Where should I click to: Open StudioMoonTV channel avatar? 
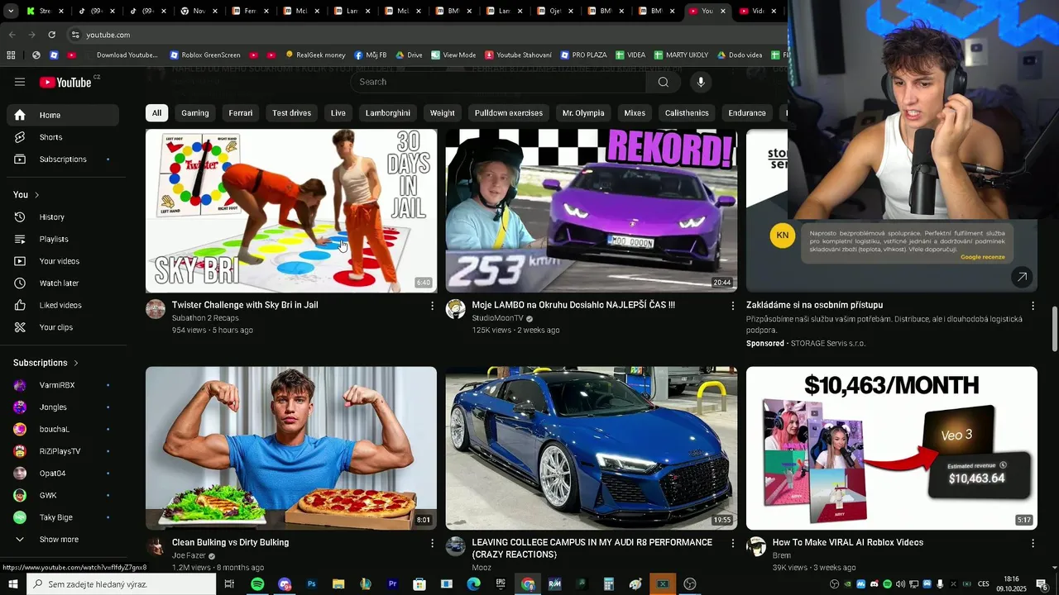[456, 309]
